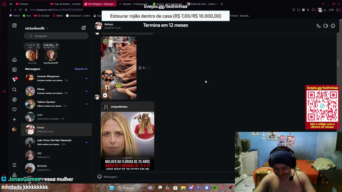This screenshot has height=192, width=342.
Task: Open Leonam Mergareno conversation
Action: click(x=56, y=78)
